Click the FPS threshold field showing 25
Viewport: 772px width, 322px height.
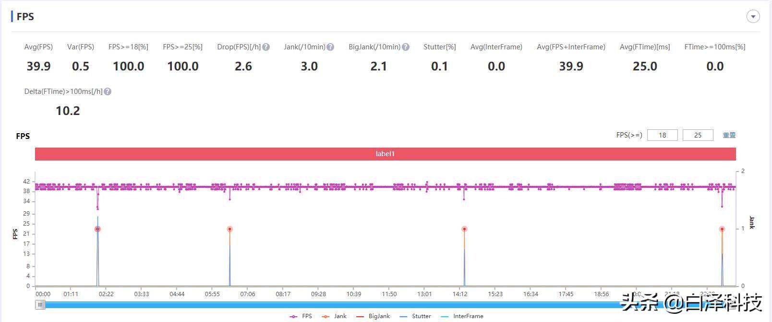(x=698, y=135)
